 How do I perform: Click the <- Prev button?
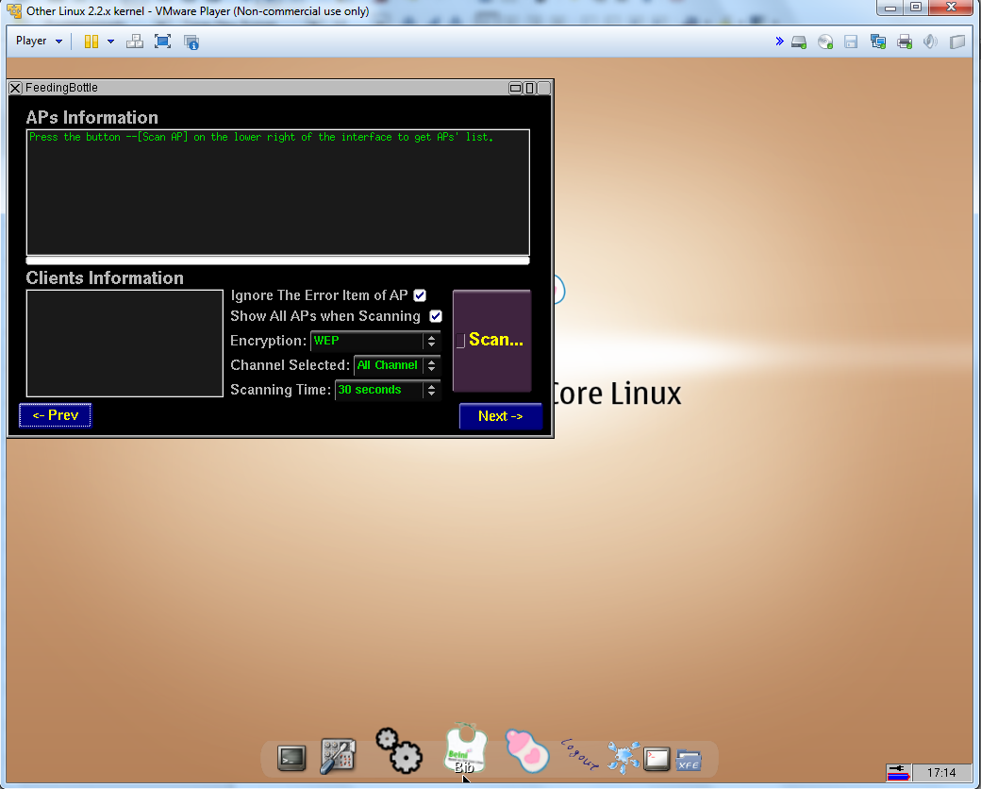(55, 415)
